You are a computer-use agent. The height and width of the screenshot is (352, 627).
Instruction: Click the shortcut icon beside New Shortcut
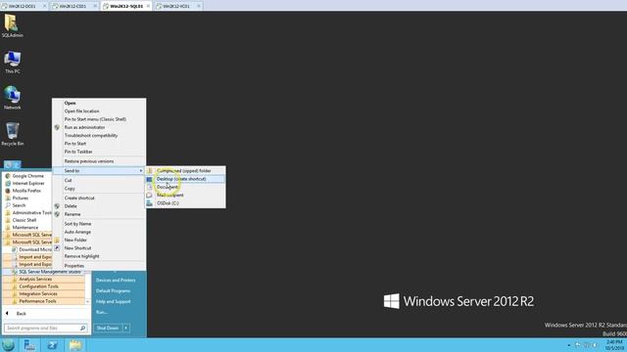57,247
